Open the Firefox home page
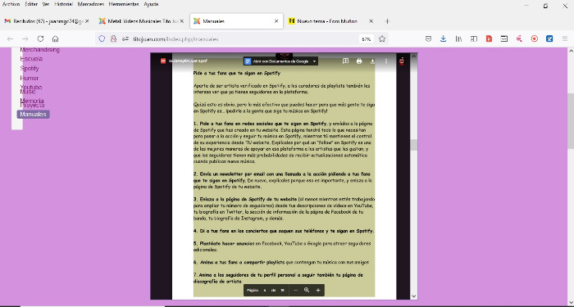 point(55,38)
